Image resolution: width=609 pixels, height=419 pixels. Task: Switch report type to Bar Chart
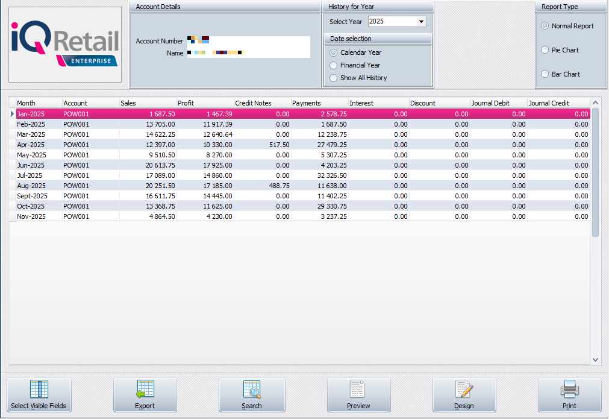545,74
